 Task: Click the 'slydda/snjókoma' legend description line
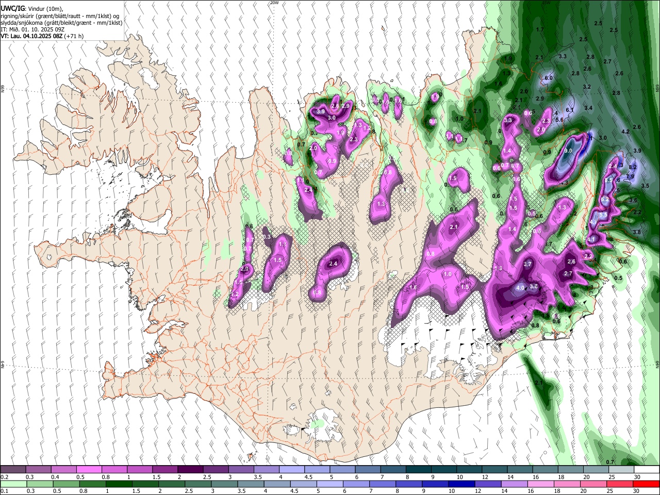tap(61, 23)
